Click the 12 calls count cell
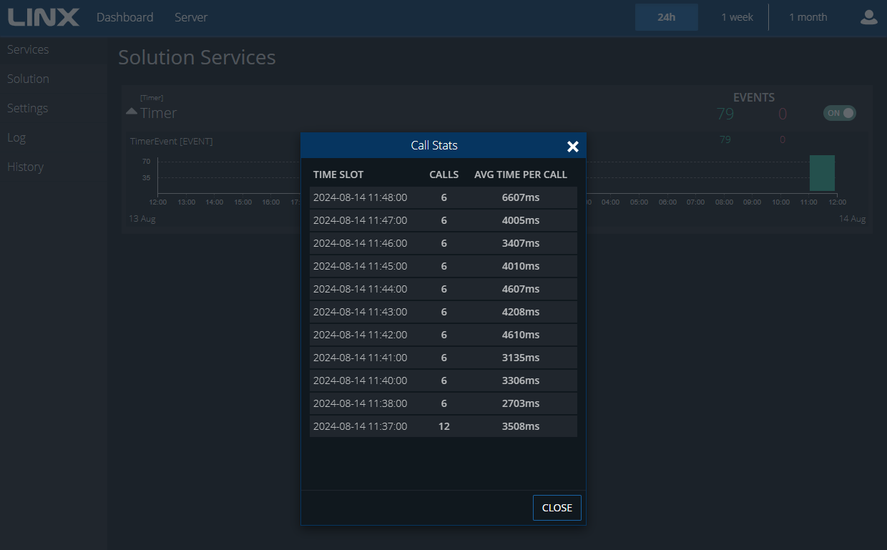The width and height of the screenshot is (887, 550). point(443,426)
